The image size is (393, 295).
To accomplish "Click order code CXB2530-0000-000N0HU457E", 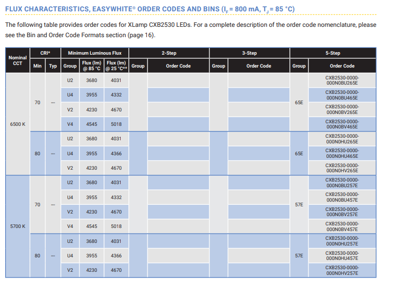I will 342,256.
